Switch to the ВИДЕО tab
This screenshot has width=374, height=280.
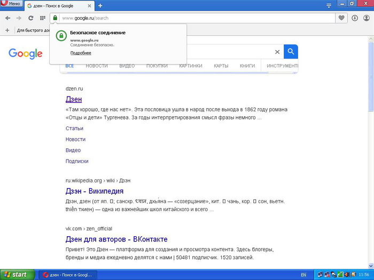coord(127,66)
